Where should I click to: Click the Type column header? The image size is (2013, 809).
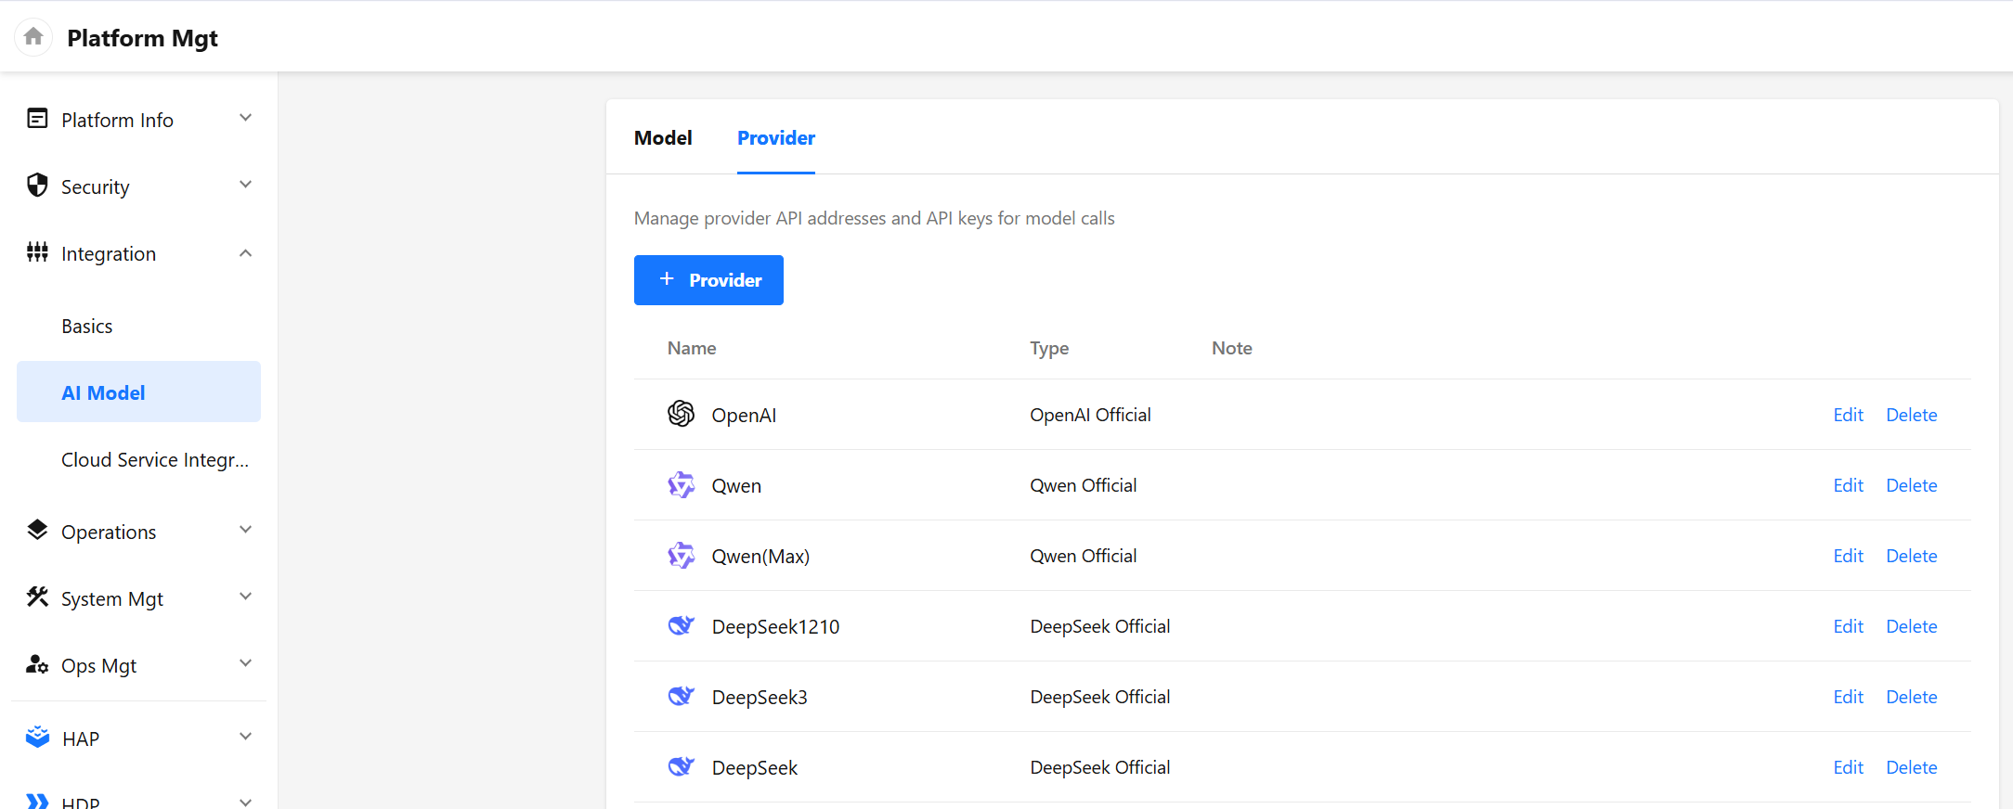1049,349
